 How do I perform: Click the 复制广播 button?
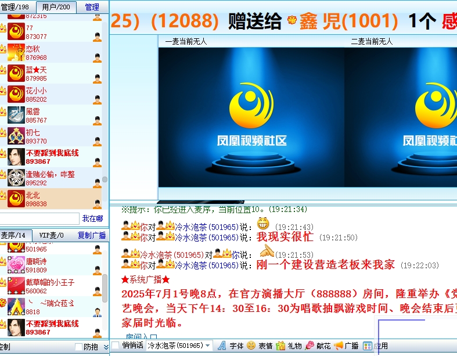(92, 235)
